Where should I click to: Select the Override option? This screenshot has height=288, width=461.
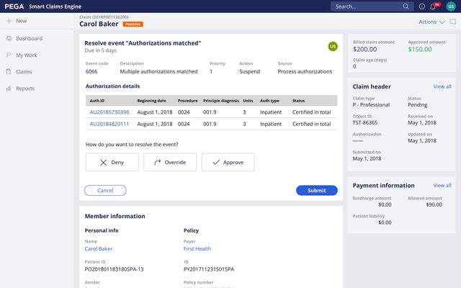pos(170,163)
